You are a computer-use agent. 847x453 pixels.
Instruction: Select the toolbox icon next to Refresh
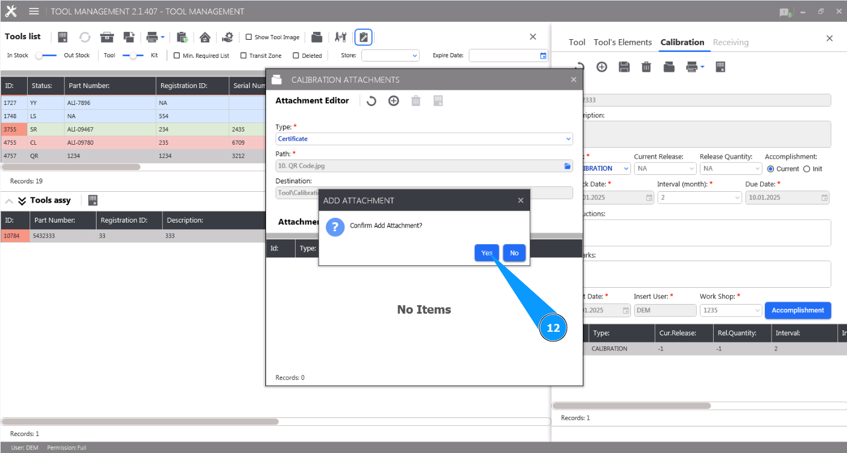tap(107, 37)
